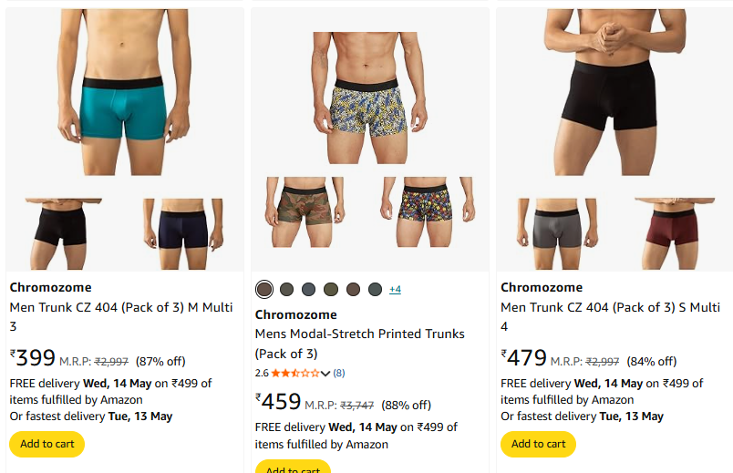Show the +4 additional color options

(395, 290)
